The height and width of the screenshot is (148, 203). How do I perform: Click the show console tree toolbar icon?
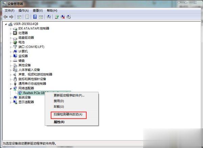point(19,17)
